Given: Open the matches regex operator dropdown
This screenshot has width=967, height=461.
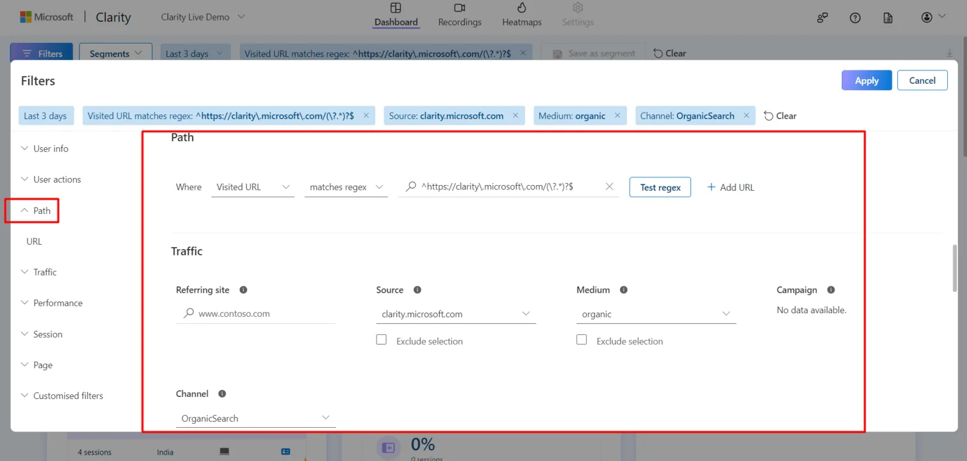Looking at the screenshot, I should click(346, 187).
